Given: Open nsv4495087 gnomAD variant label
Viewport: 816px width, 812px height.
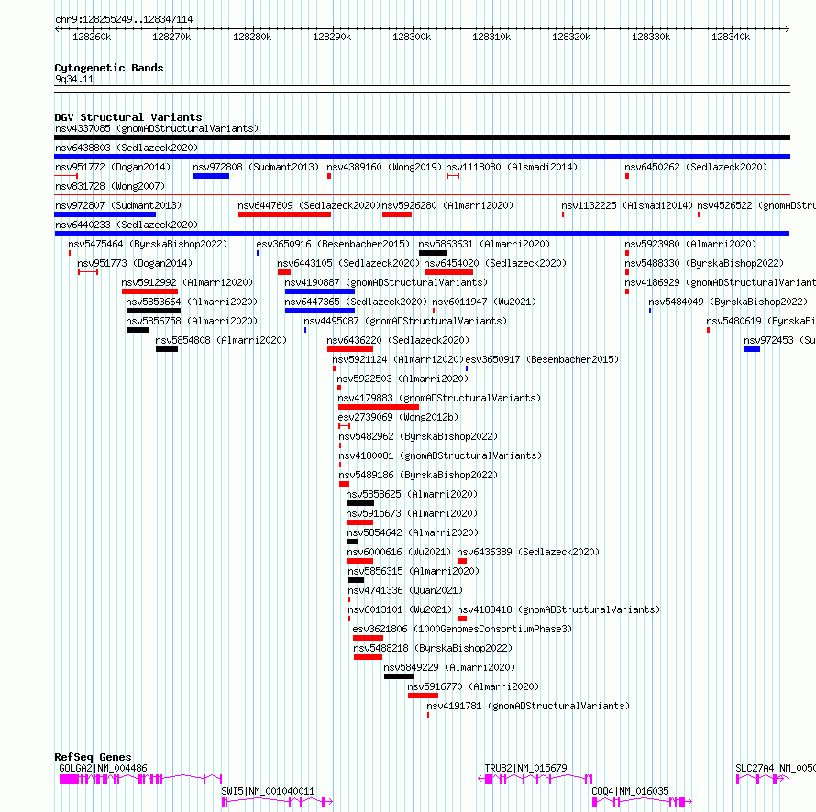Looking at the screenshot, I should point(405,321).
